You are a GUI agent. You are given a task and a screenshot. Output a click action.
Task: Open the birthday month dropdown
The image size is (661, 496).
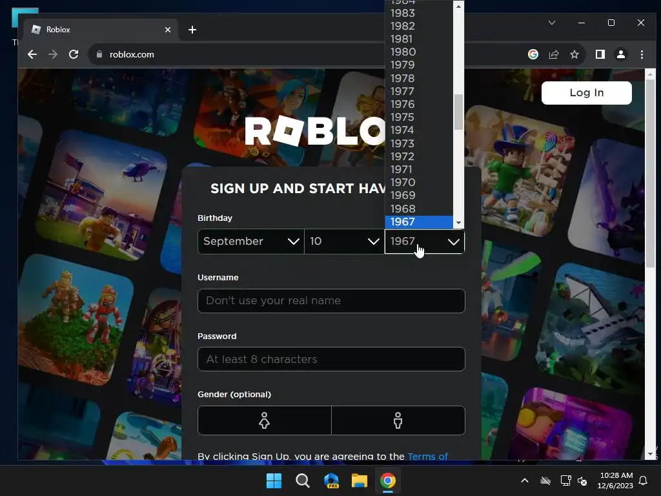(x=251, y=242)
